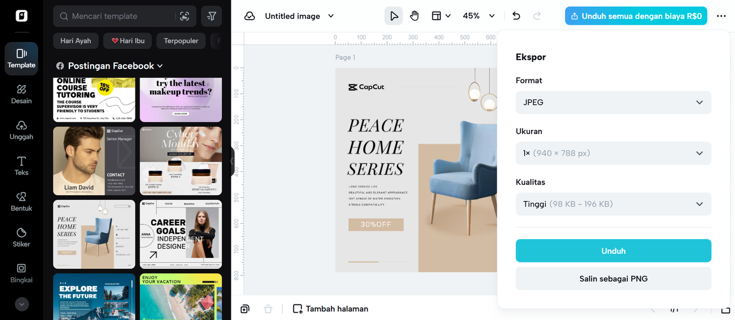
Task: Click image search scan icon
Action: tap(184, 17)
